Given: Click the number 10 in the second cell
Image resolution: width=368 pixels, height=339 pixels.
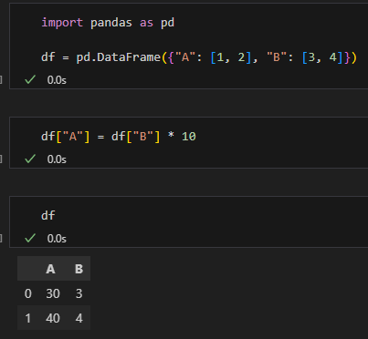Looking at the screenshot, I should click(189, 137).
